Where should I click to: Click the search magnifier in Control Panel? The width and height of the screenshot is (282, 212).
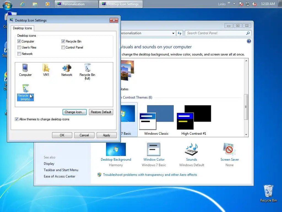coord(248,33)
